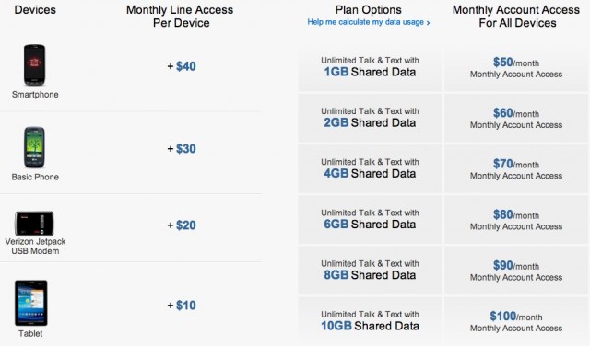The image size is (590, 346).
Task: Select the $70/month account access cell
Action: pos(516,168)
